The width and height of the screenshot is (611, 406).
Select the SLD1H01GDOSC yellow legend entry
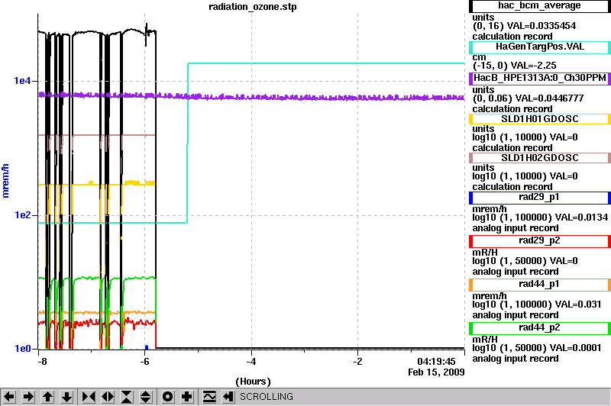click(x=540, y=119)
